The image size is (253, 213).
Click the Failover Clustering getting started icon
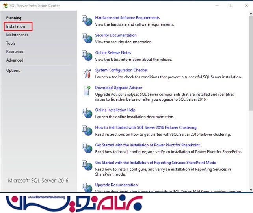[x=87, y=130]
